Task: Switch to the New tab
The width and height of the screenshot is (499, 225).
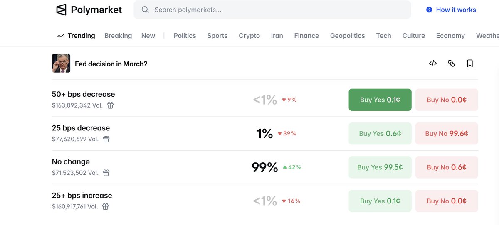Action: click(x=148, y=36)
